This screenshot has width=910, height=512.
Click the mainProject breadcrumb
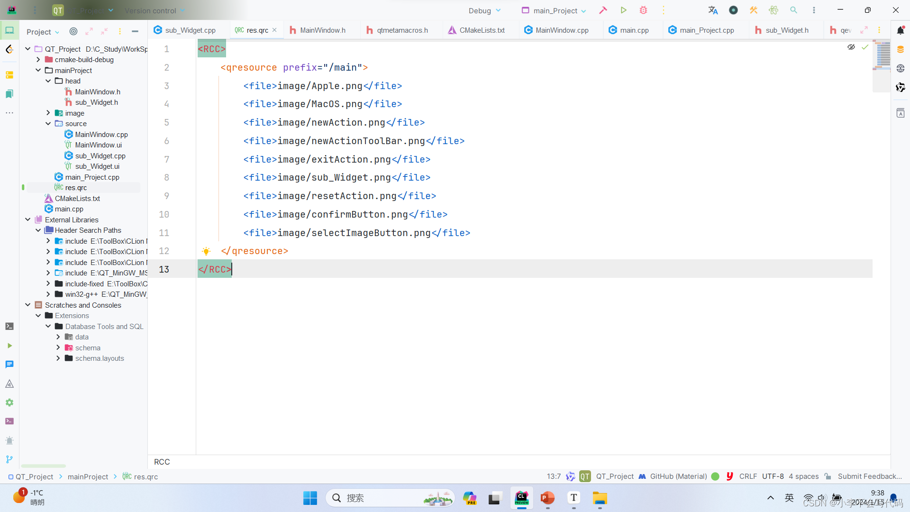coord(88,477)
